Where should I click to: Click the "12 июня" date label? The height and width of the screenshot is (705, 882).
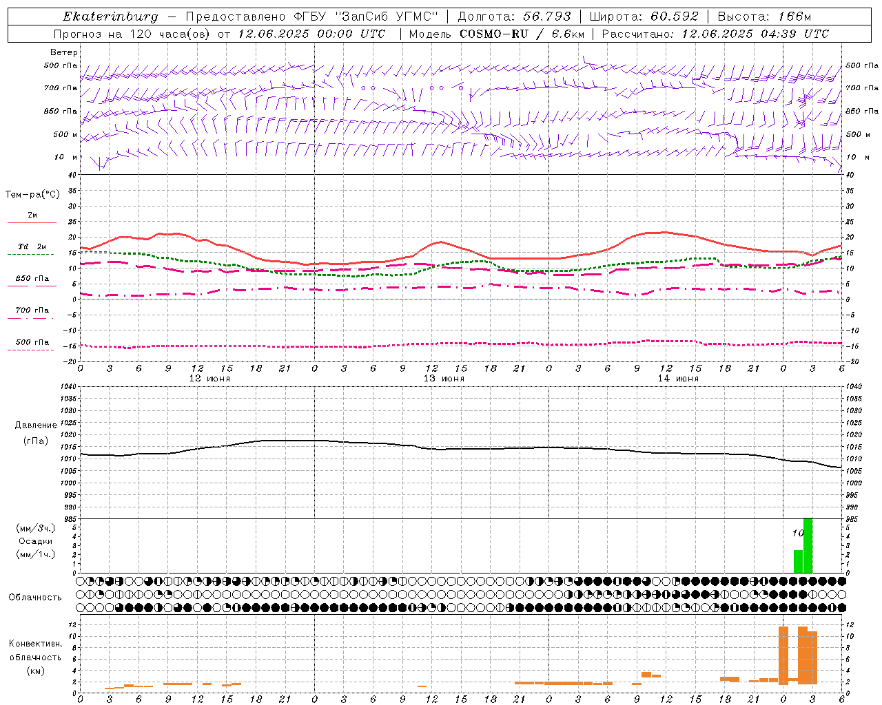point(209,379)
